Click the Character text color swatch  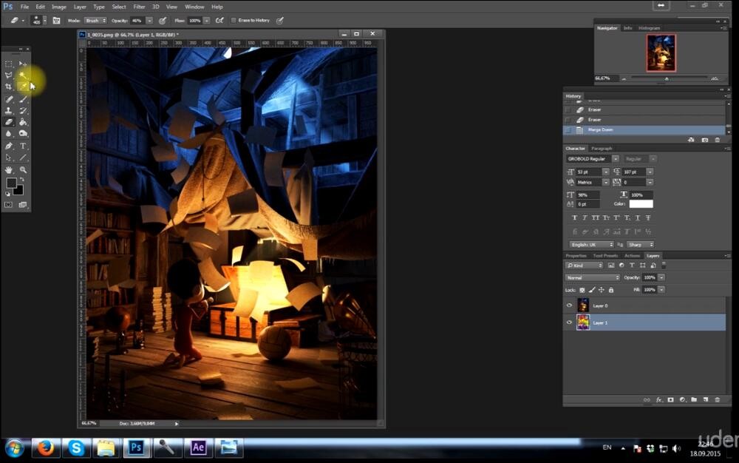point(641,203)
